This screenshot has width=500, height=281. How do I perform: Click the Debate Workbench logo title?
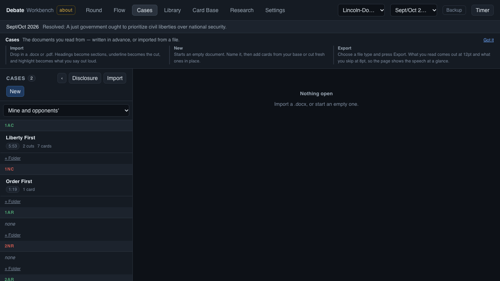[x=30, y=10]
